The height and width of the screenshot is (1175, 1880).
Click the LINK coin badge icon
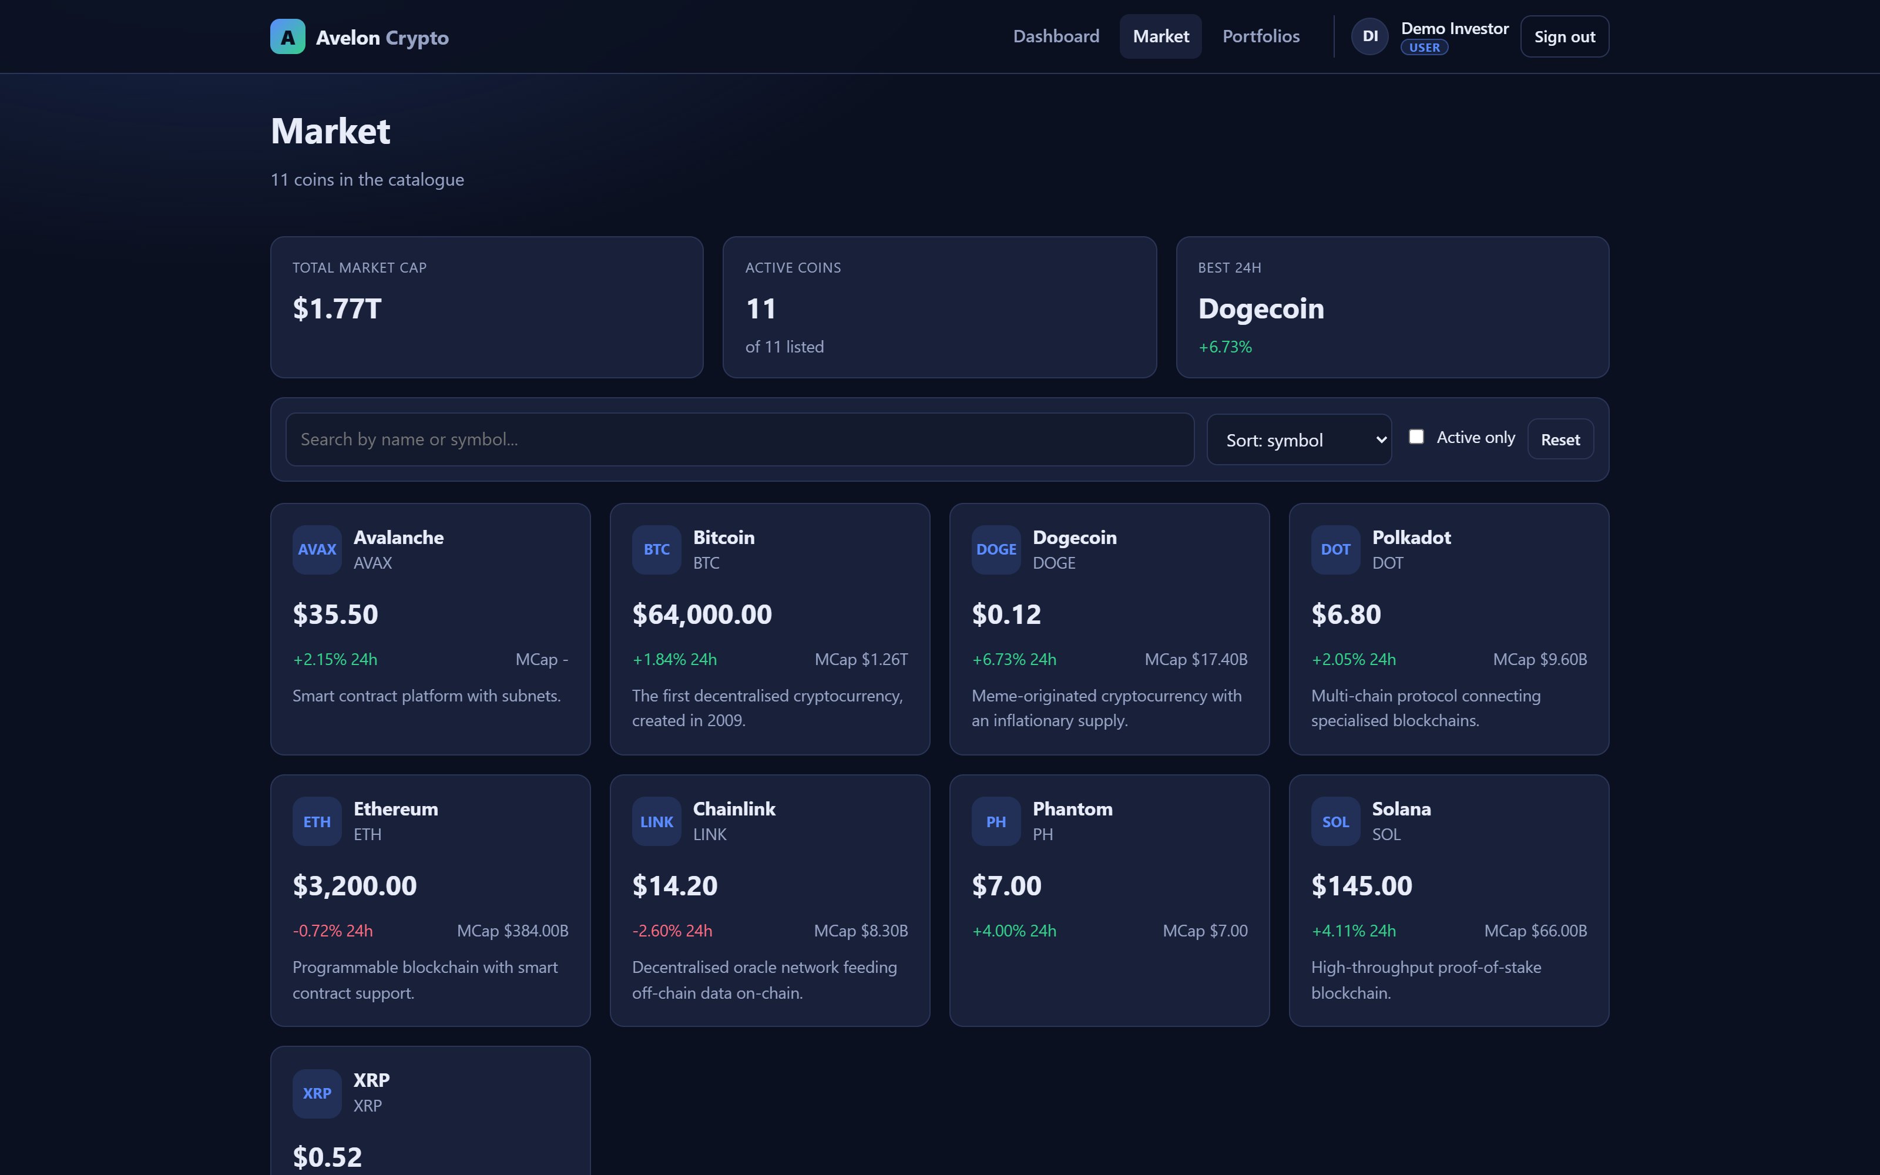click(656, 821)
